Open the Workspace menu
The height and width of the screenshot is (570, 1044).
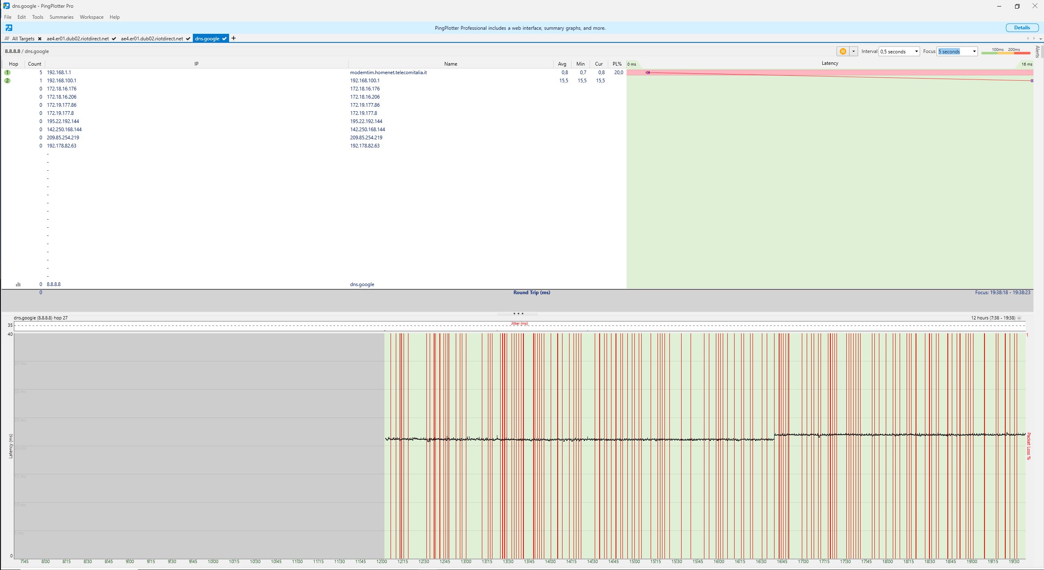(x=91, y=17)
